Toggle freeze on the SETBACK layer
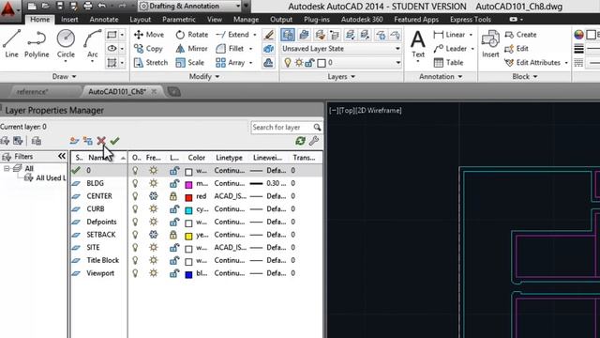This screenshot has height=338, width=600. [154, 235]
